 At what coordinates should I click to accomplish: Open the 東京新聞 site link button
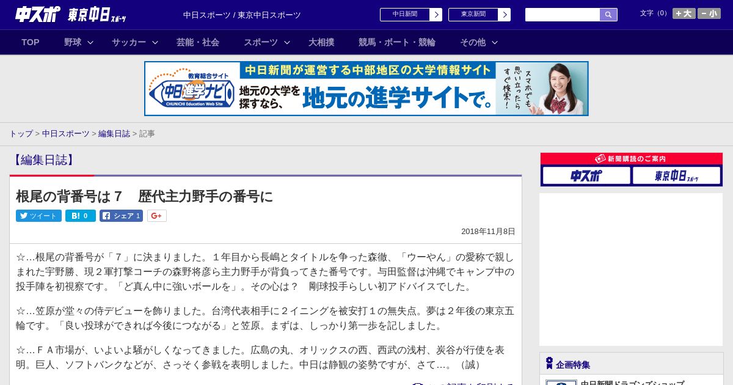[473, 15]
